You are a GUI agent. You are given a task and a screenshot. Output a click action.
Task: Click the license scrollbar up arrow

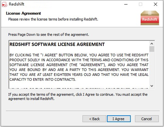point(152,43)
